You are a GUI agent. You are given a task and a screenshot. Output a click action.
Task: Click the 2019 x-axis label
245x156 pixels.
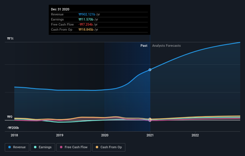59,135
